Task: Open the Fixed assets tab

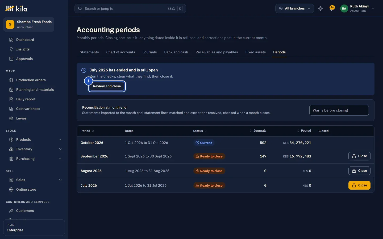Action: tap(255, 52)
